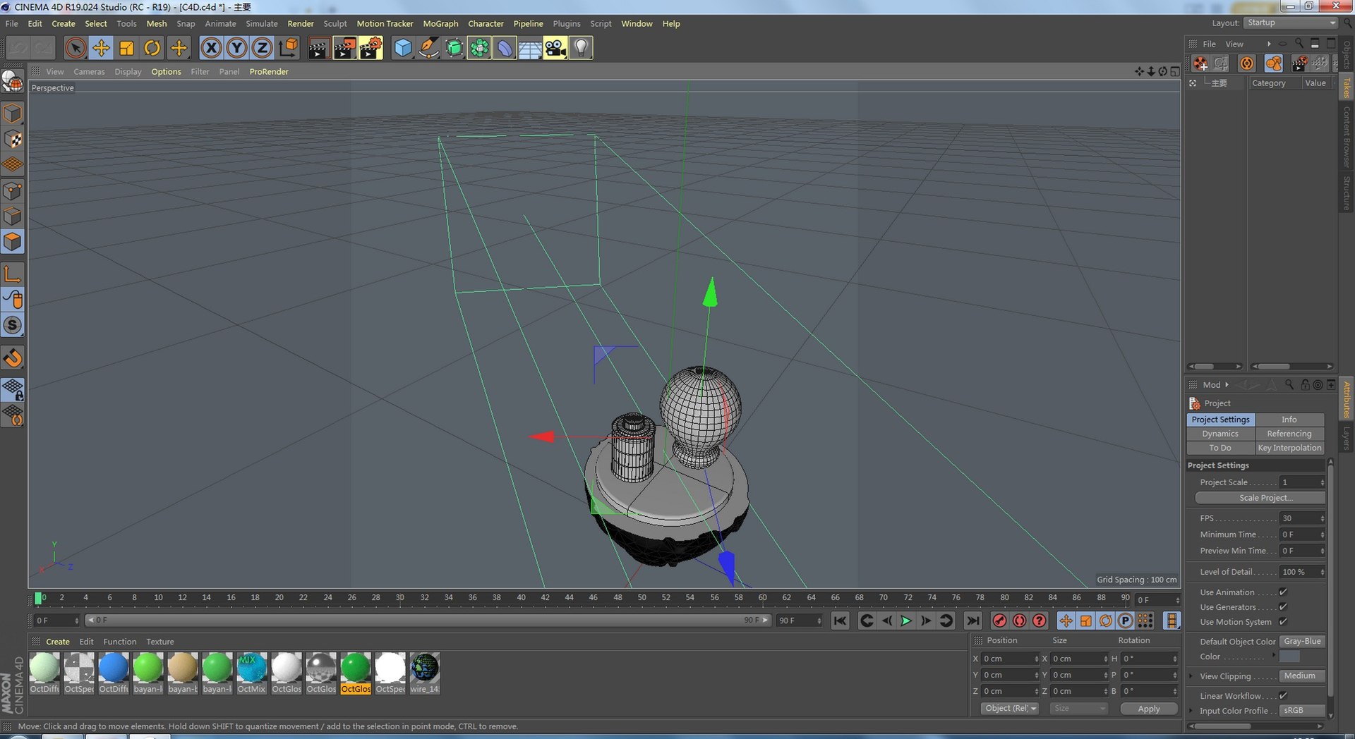Viewport: 1355px width, 739px height.
Task: Enable Texture mode in left sidebar
Action: click(x=13, y=139)
